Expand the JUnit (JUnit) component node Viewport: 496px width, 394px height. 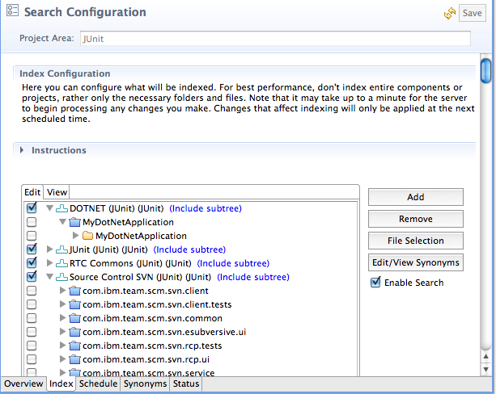click(x=49, y=249)
